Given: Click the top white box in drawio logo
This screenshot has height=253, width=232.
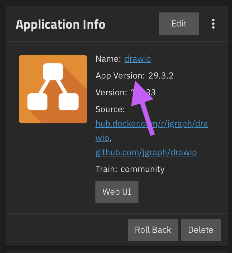Looking at the screenshot, I should coord(53,71).
